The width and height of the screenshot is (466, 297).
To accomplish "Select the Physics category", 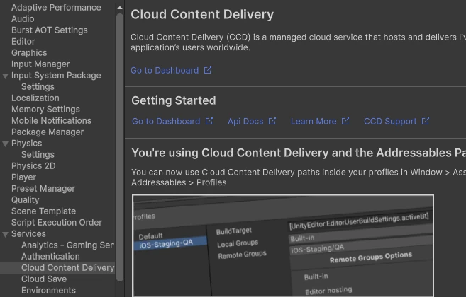I will pos(26,143).
